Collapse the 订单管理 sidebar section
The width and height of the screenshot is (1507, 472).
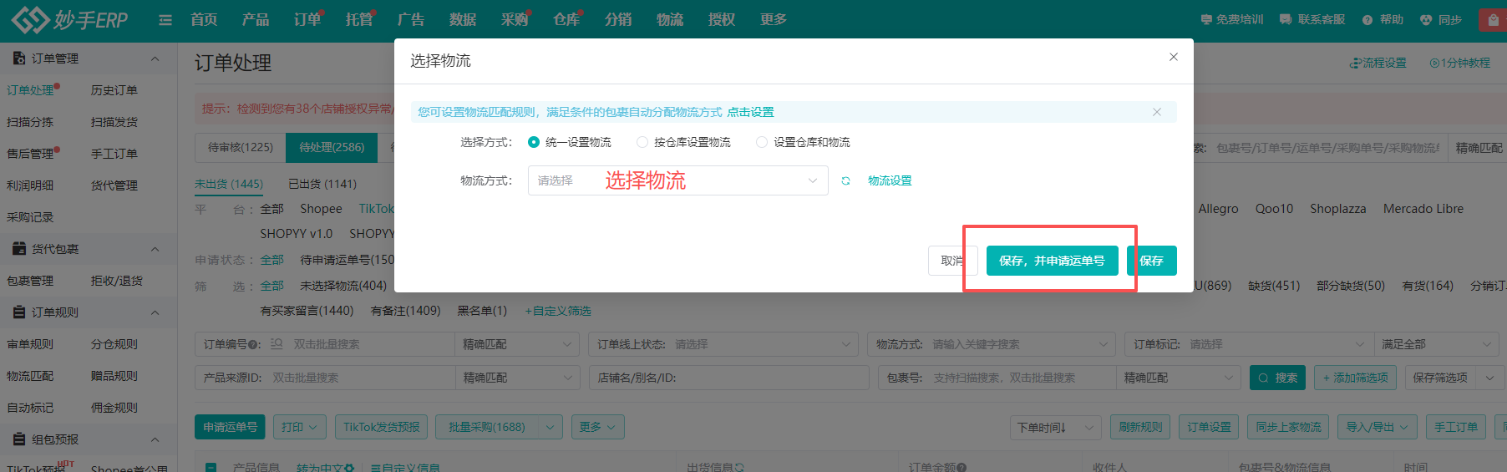click(x=155, y=58)
